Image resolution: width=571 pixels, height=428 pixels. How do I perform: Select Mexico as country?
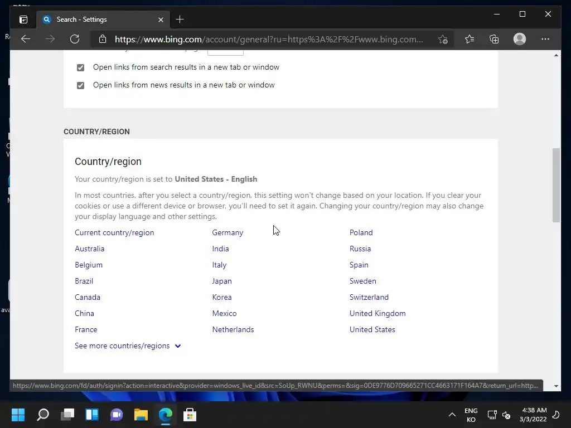pos(224,313)
